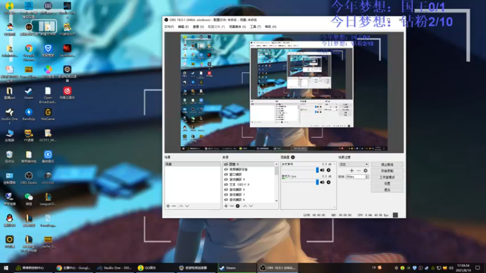This screenshot has width=486, height=273.
Task: Open the Windows Start menu
Action: click(6, 268)
